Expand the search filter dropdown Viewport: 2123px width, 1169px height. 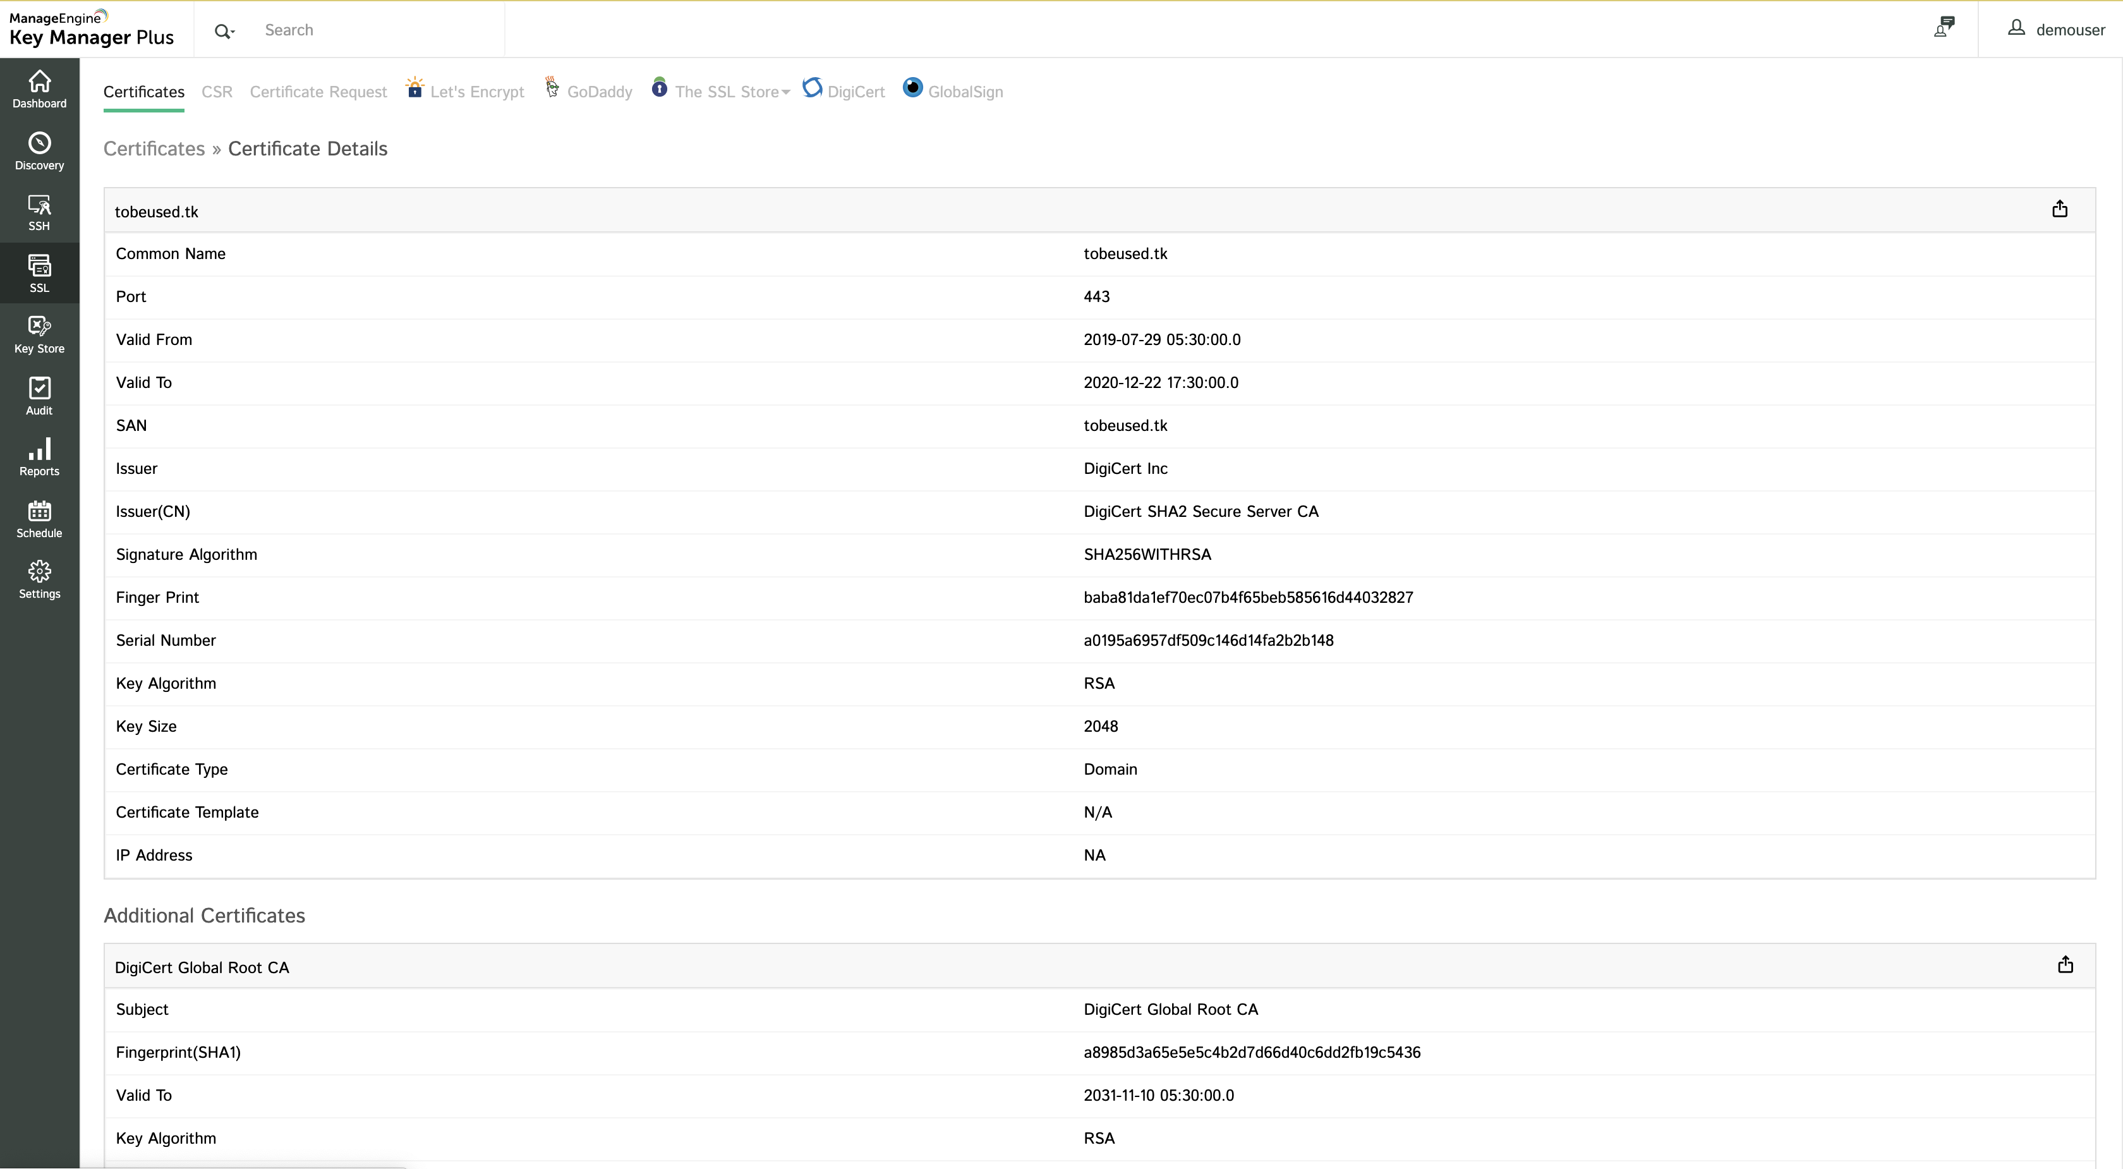[x=224, y=32]
